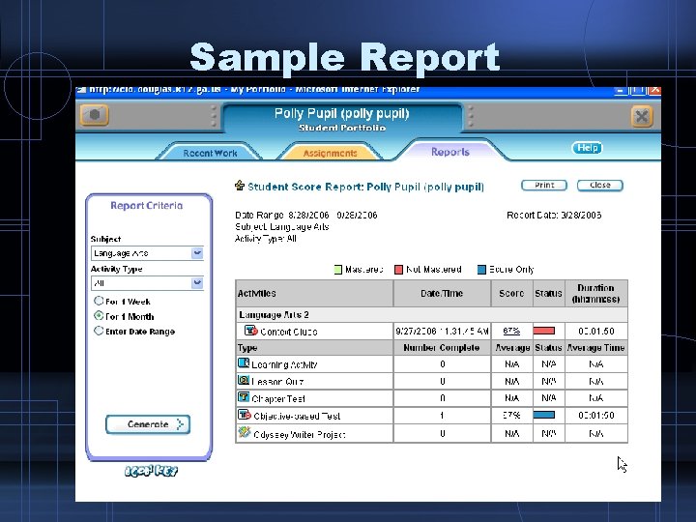Click the Content Clubs activity name
Image resolution: width=696 pixels, height=522 pixels.
click(x=288, y=332)
